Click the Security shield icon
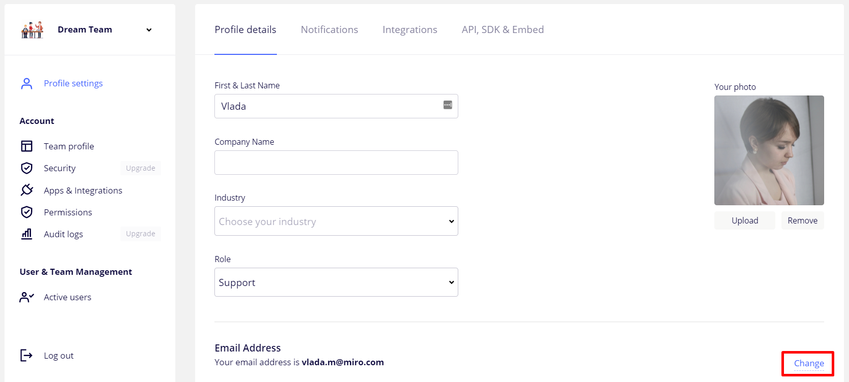 click(x=26, y=168)
